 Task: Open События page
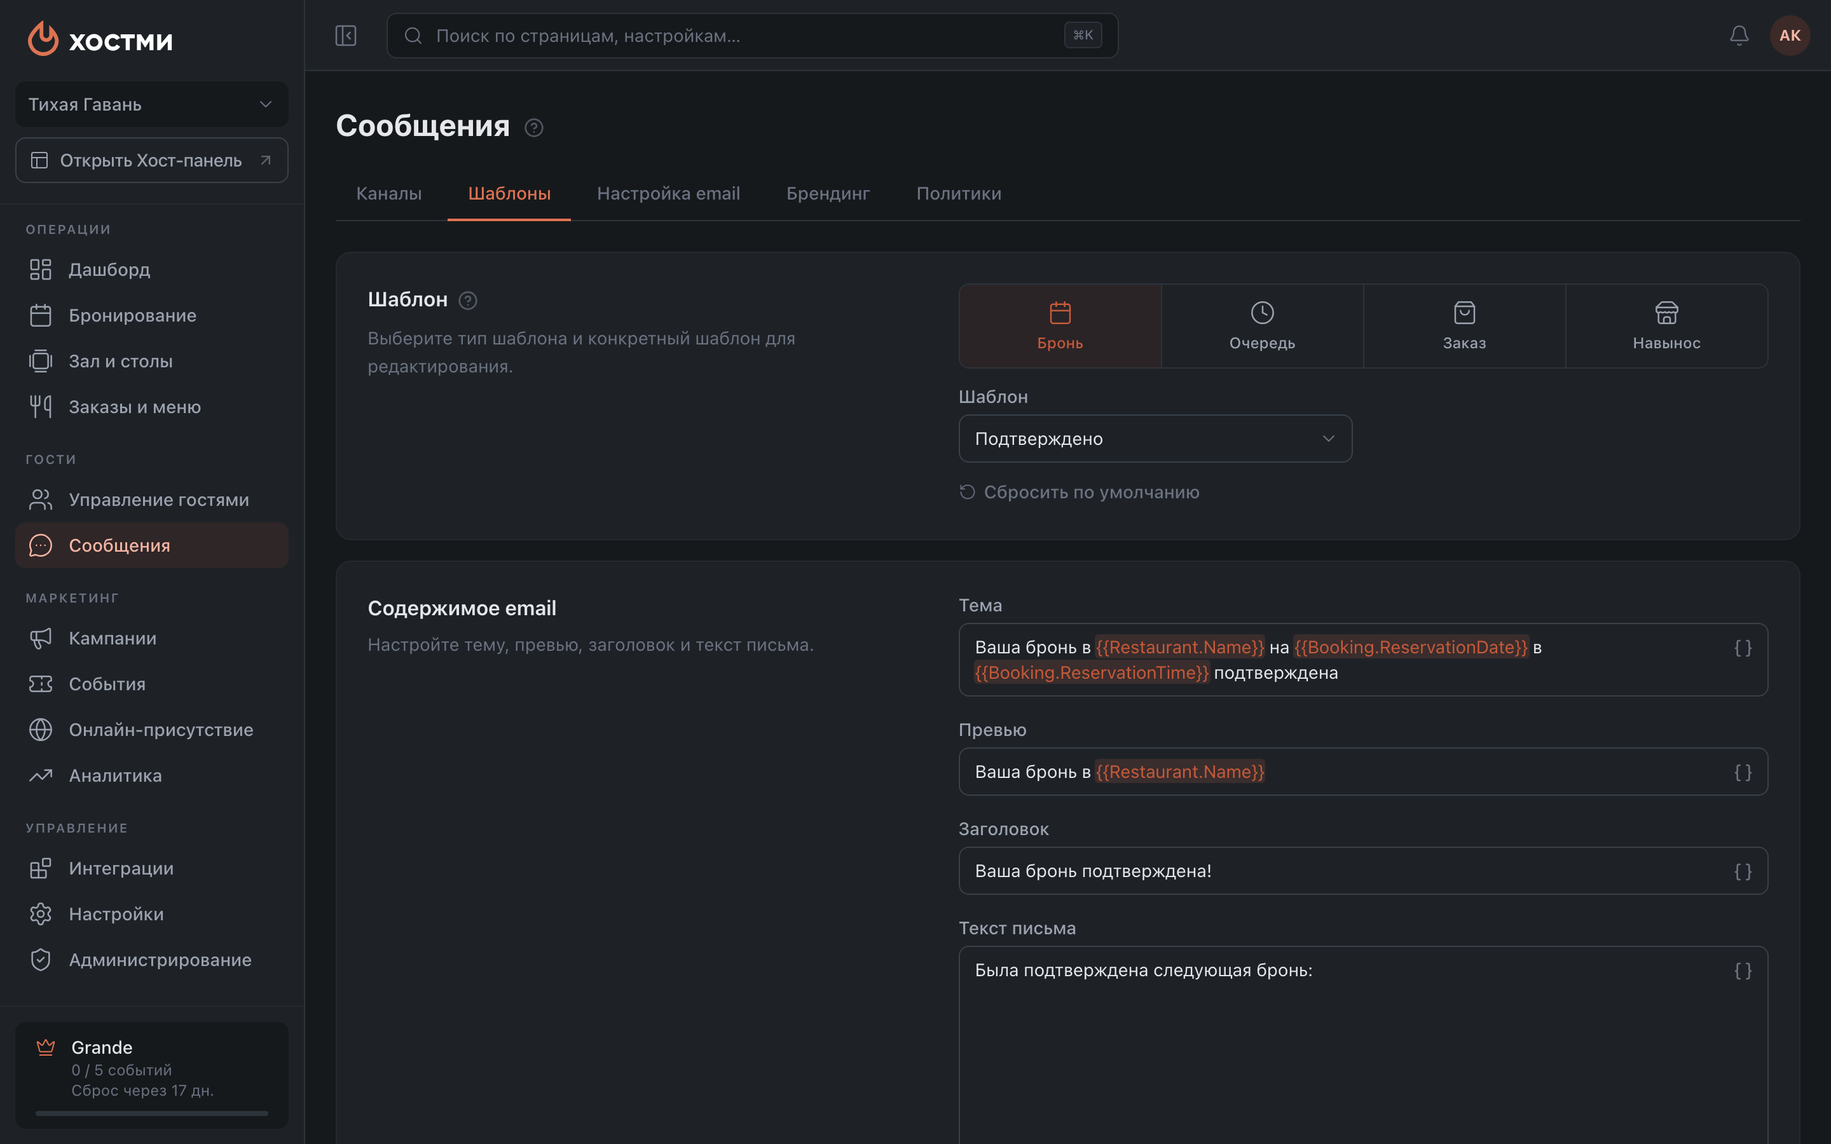click(x=151, y=684)
